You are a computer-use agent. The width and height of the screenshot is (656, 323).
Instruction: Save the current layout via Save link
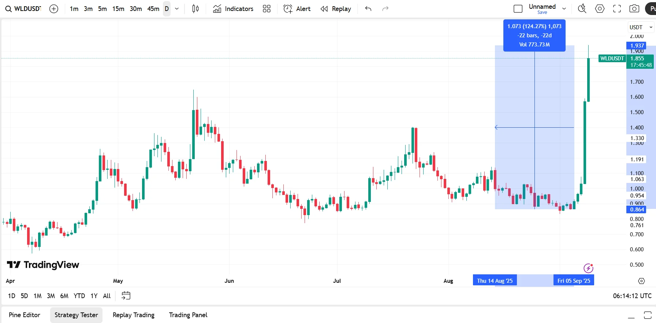pyautogui.click(x=542, y=12)
